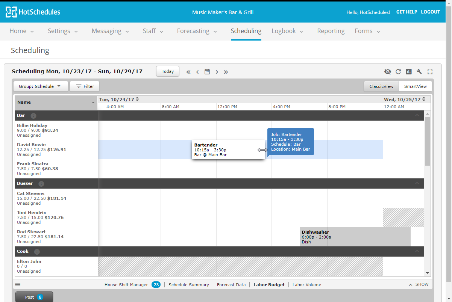Expand the Staff menu

click(x=153, y=31)
